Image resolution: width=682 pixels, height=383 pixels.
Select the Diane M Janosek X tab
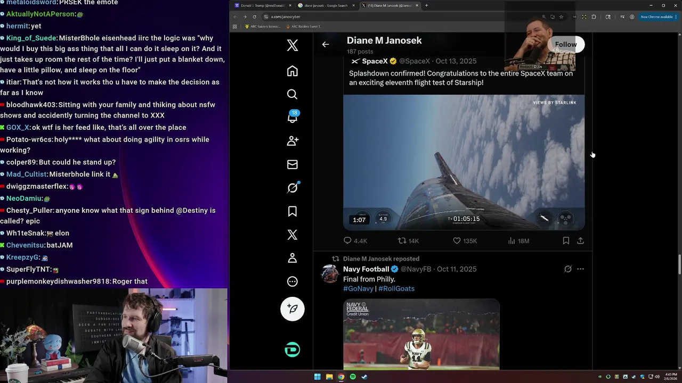389,5
